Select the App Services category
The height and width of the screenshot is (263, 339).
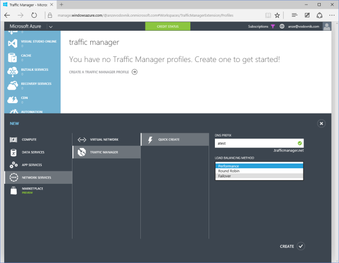click(38, 165)
